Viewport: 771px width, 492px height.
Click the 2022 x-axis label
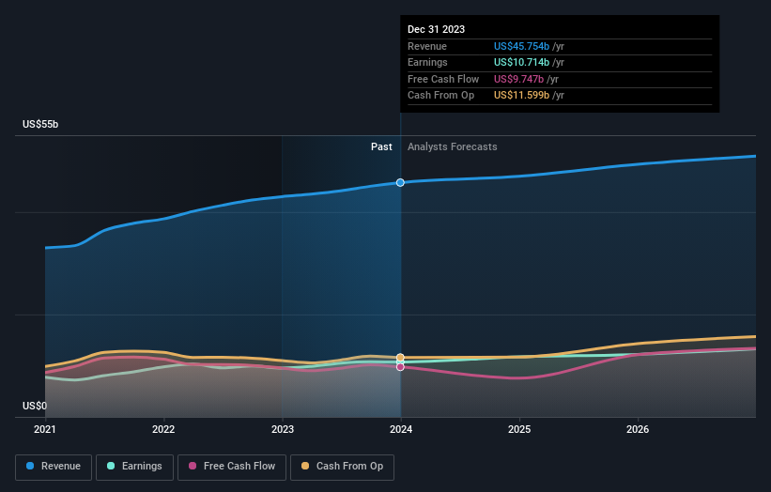163,430
